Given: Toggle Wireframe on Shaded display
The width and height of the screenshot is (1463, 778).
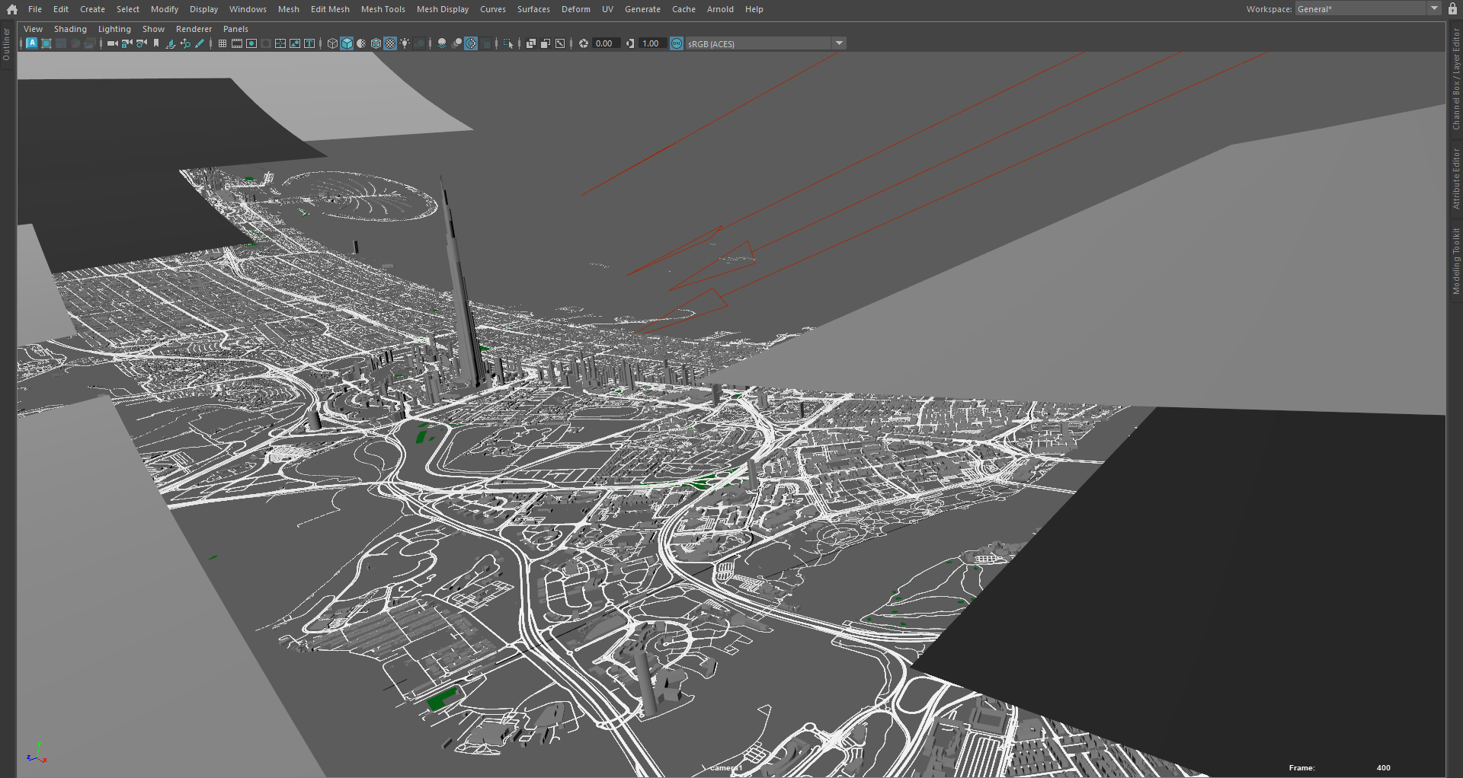Looking at the screenshot, I should [x=376, y=43].
